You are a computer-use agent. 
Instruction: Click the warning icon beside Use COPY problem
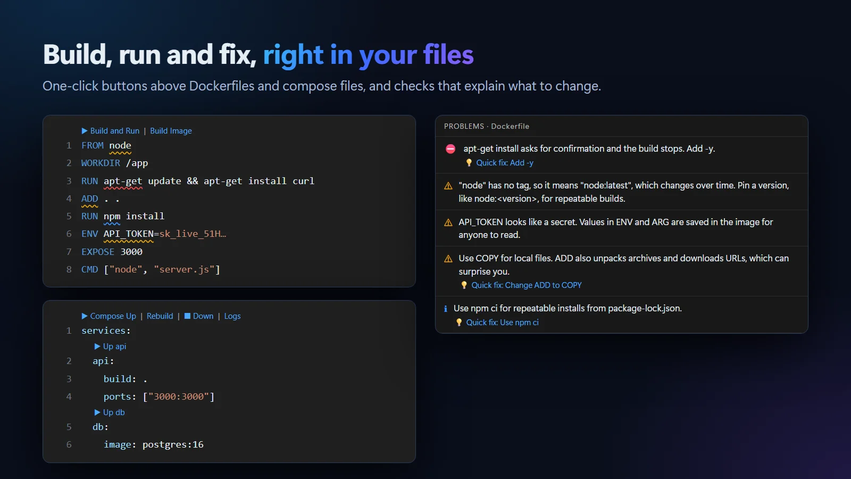coord(448,259)
